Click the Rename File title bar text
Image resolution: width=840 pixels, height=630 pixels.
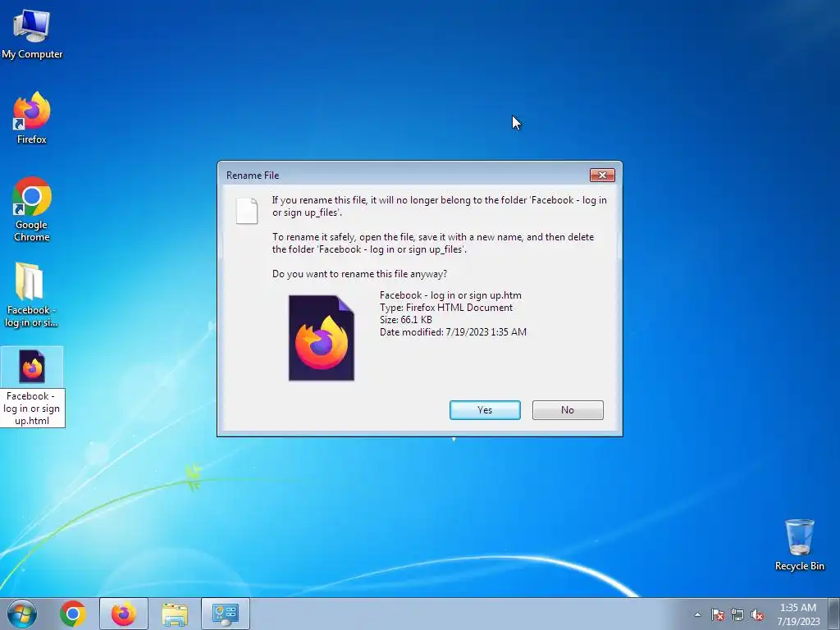[x=253, y=176]
